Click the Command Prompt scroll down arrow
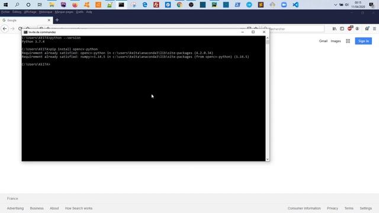This screenshot has height=213, width=379. 267,159
